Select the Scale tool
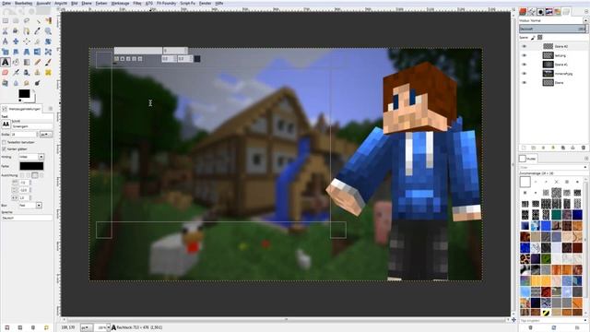590x332 pixels. [x=6, y=52]
